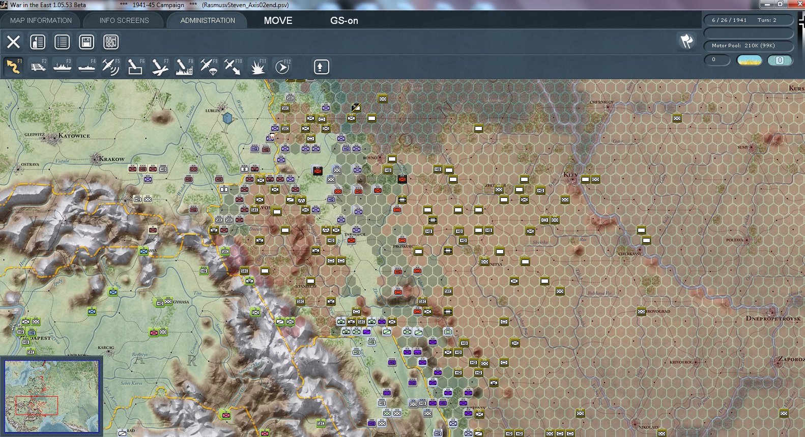This screenshot has height=437, width=805.
Task: Select the F9 air transport parachute mode
Action: pyautogui.click(x=209, y=67)
